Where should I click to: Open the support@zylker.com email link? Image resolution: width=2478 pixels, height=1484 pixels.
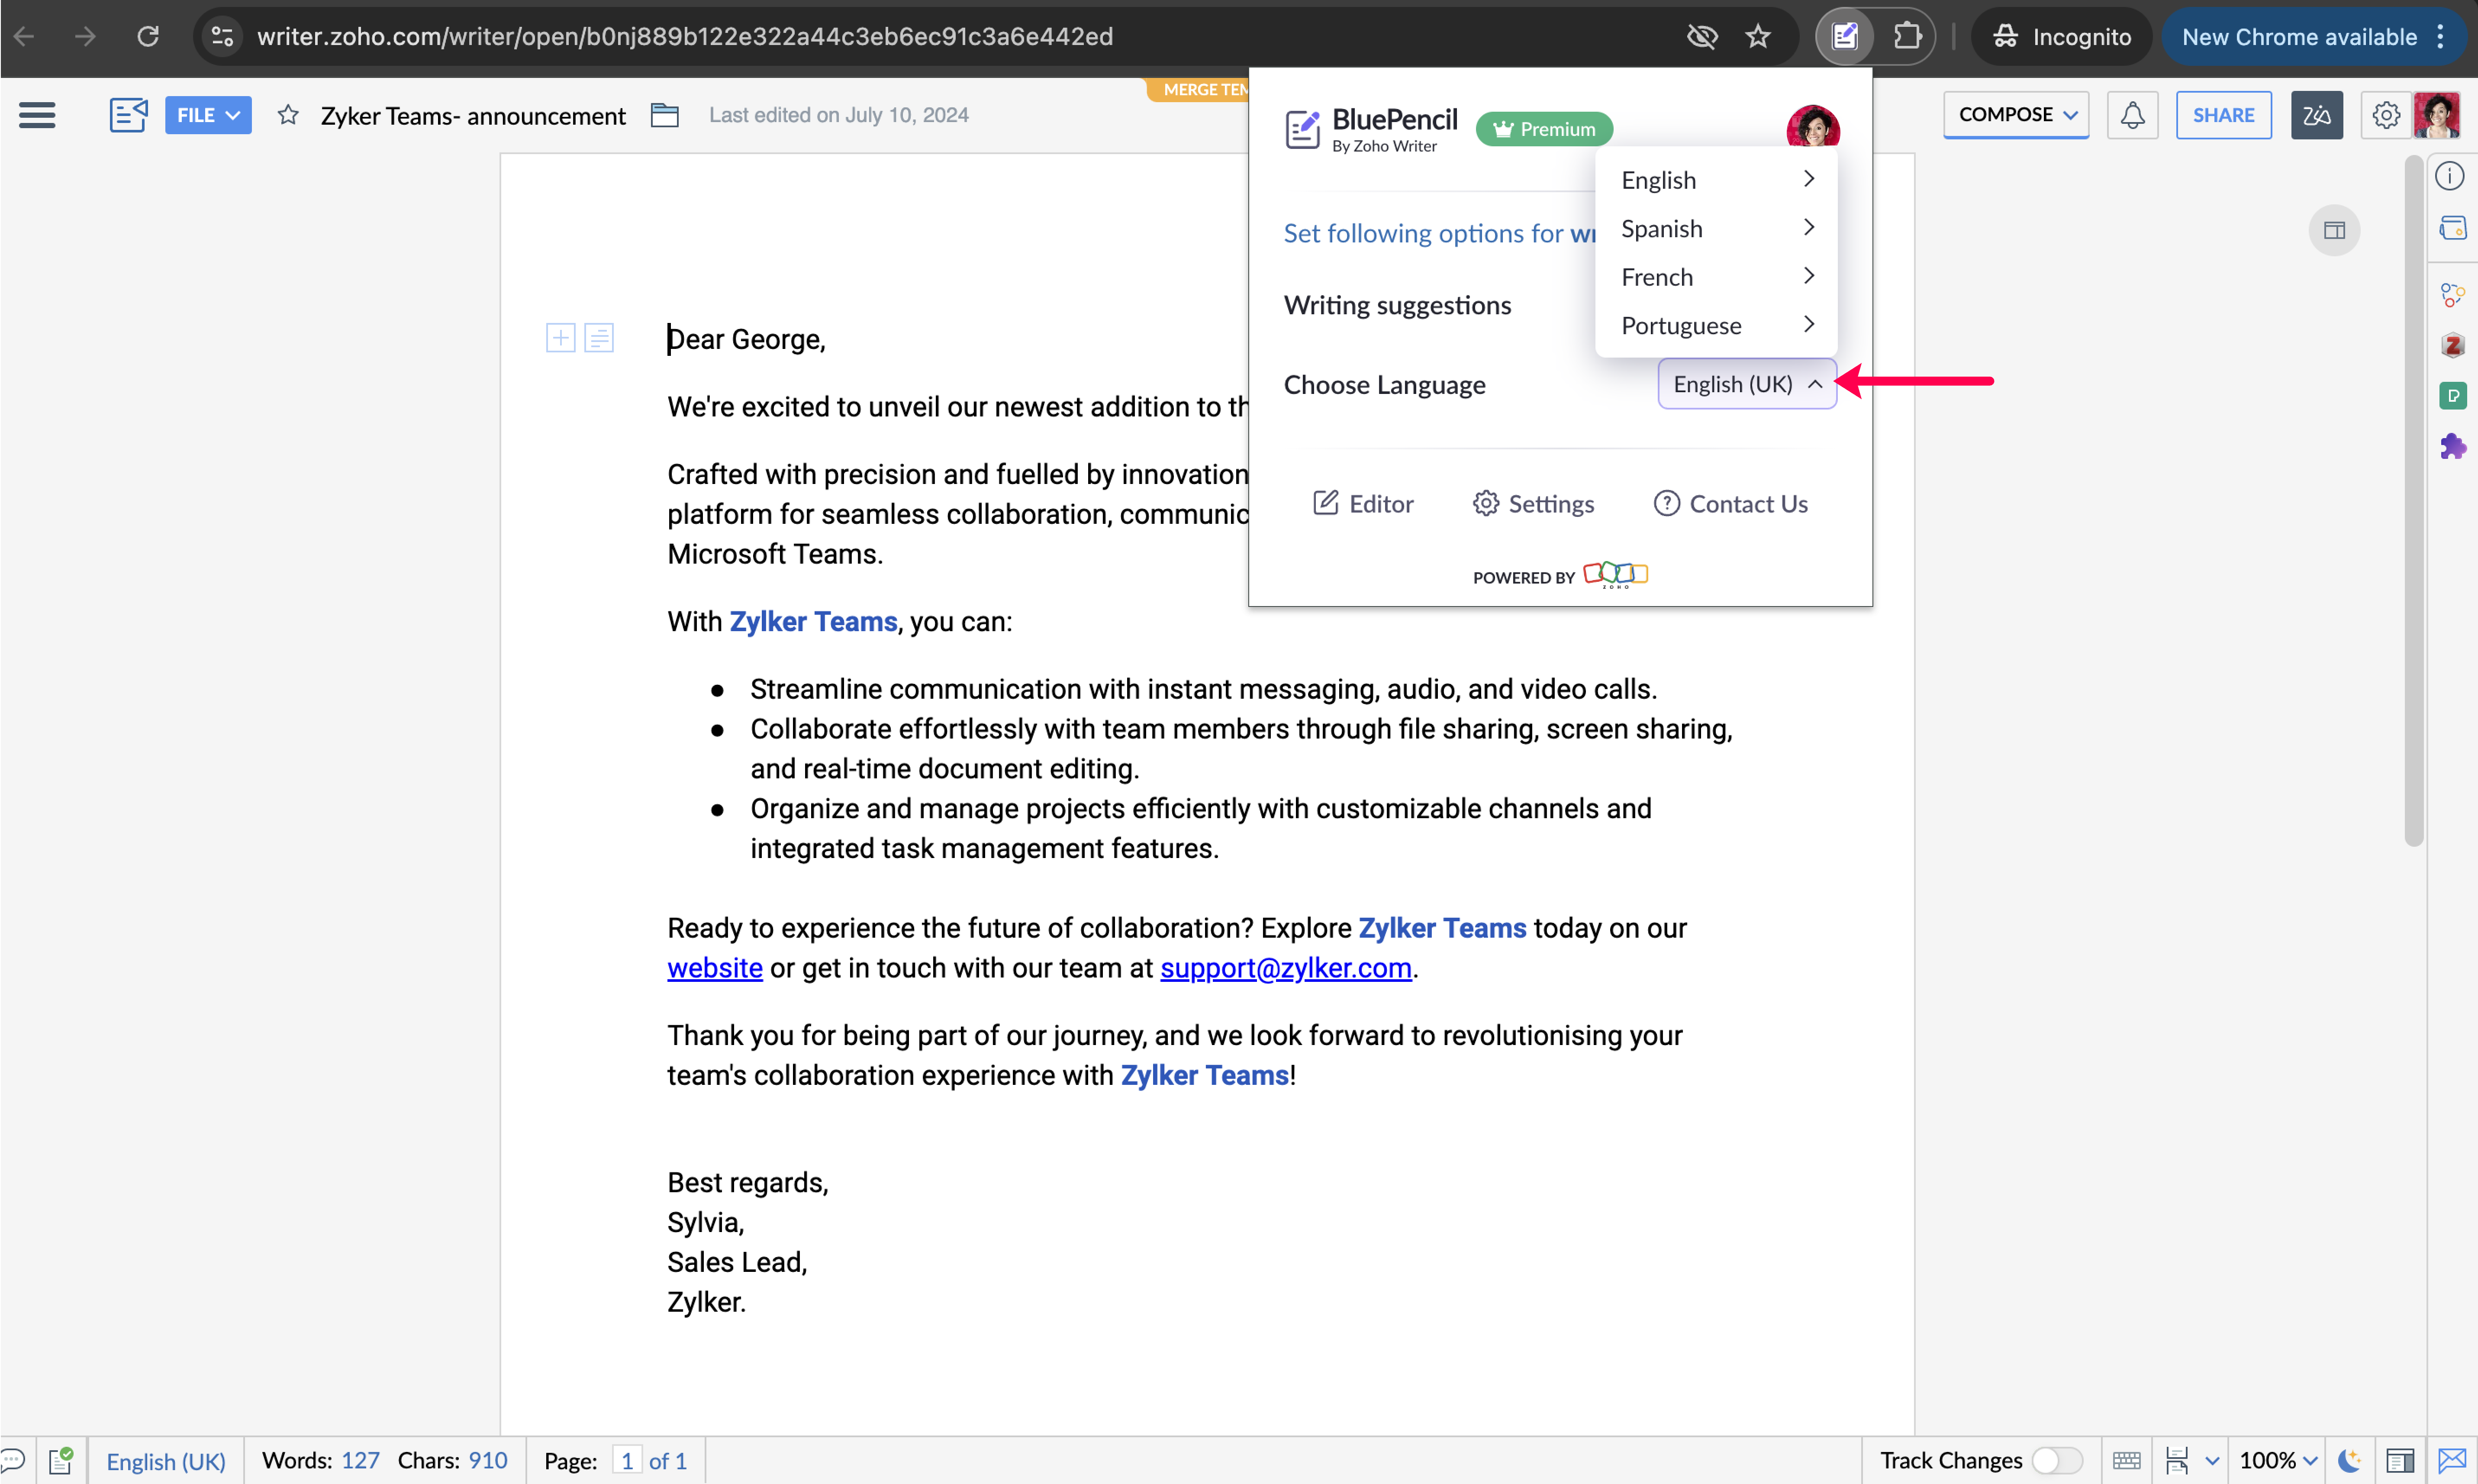1286,968
